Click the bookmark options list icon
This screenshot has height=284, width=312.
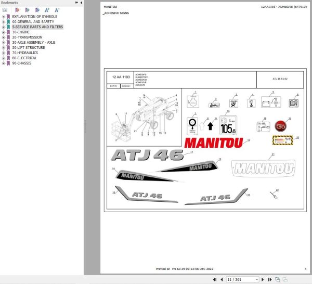5,10
